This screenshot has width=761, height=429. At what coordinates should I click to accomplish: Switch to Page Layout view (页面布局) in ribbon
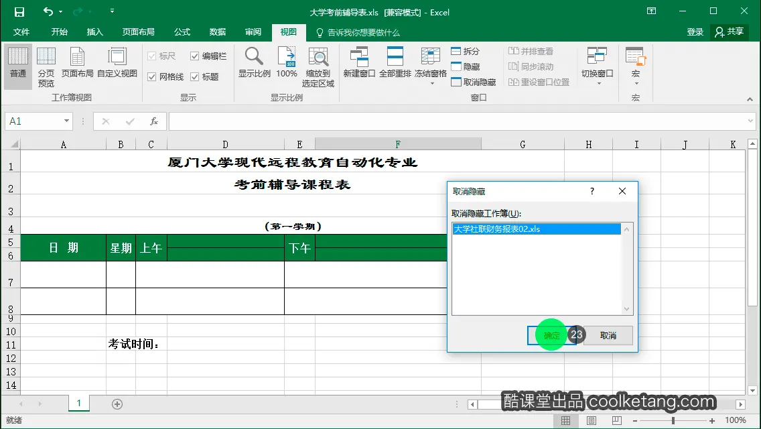[x=77, y=62]
